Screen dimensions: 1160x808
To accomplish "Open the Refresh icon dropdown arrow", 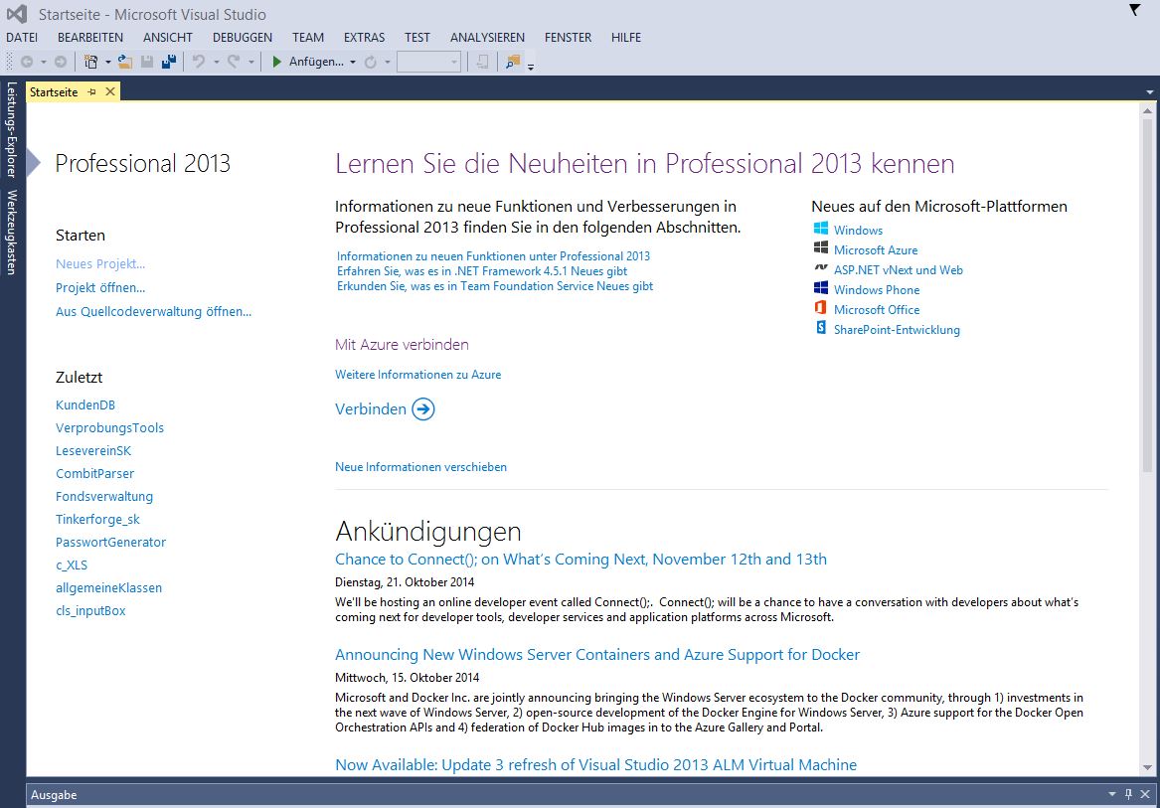I will coord(387,63).
